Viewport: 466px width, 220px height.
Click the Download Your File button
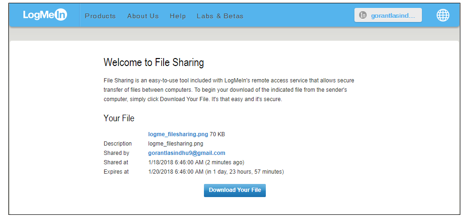[x=235, y=191]
